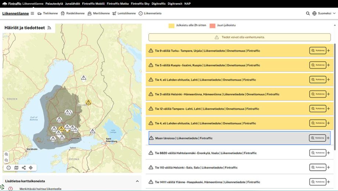338x191 pixels.
Task: Open Junalähdöt link in top bar
Action: click(73, 3)
